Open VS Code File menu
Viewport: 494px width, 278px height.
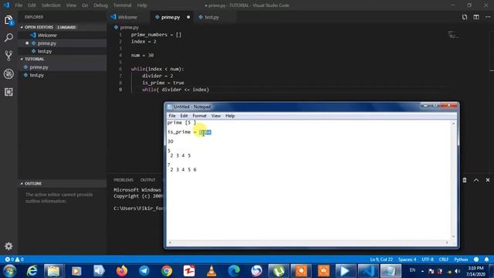coord(19,5)
